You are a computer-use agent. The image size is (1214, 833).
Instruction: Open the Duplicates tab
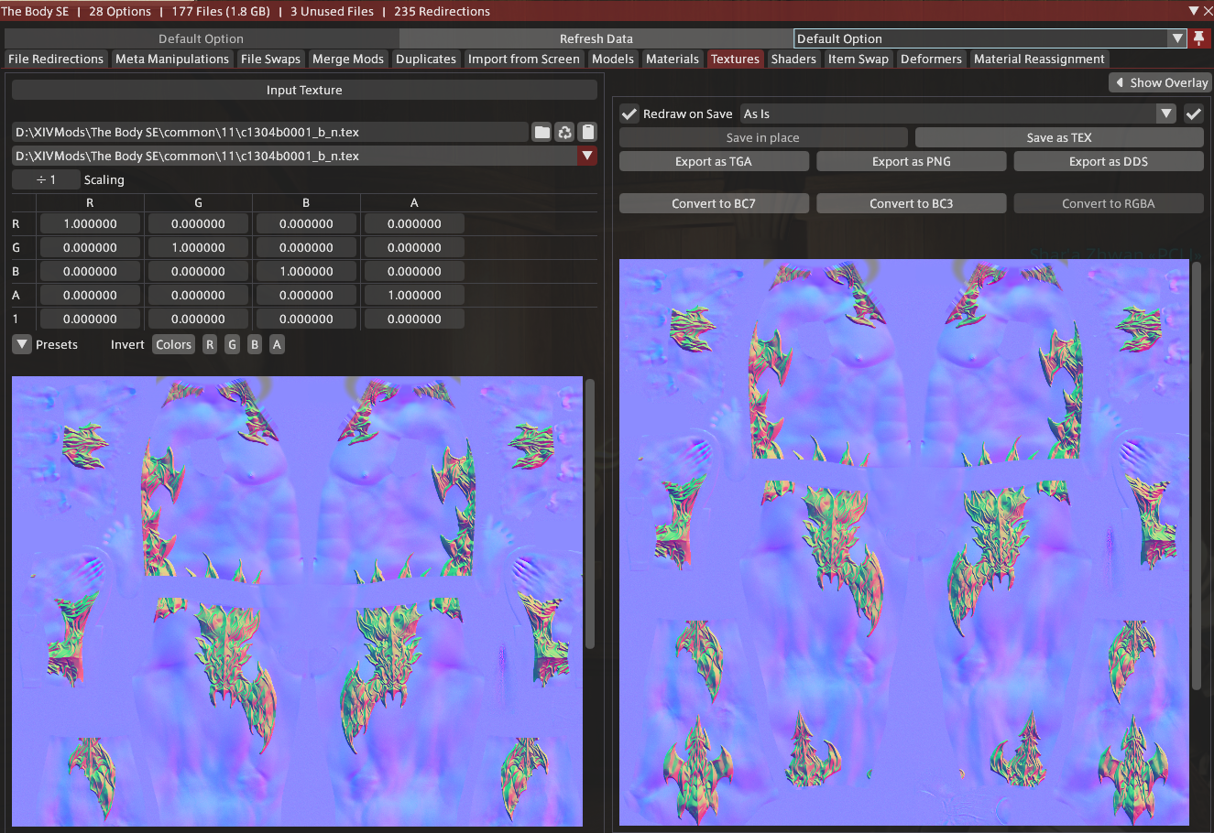click(x=426, y=59)
